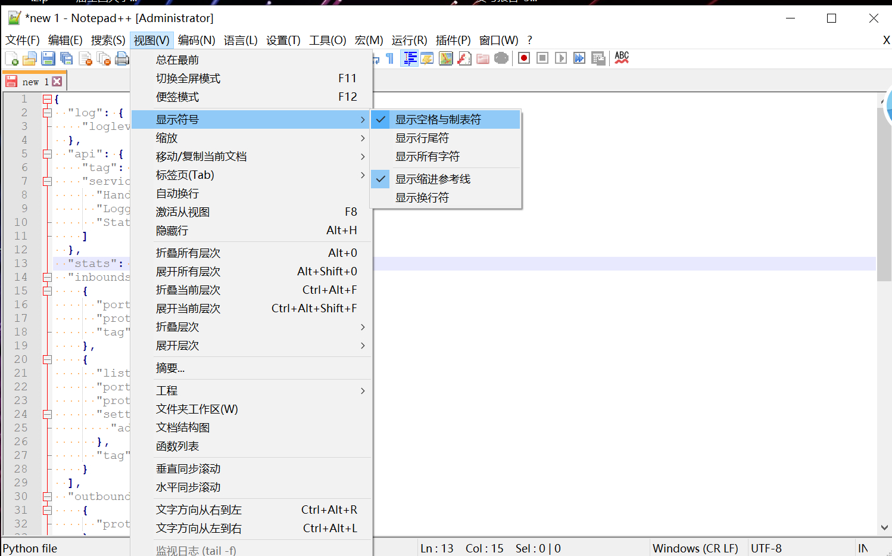Open 函数列表 entry
This screenshot has width=892, height=556.
[251, 446]
